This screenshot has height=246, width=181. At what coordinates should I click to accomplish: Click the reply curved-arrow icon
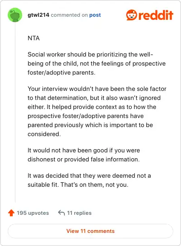click(62, 213)
